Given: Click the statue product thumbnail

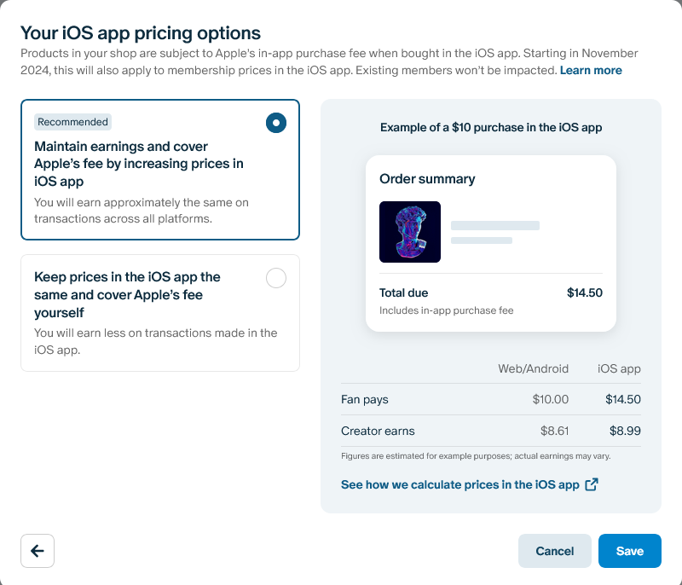Looking at the screenshot, I should 410,232.
